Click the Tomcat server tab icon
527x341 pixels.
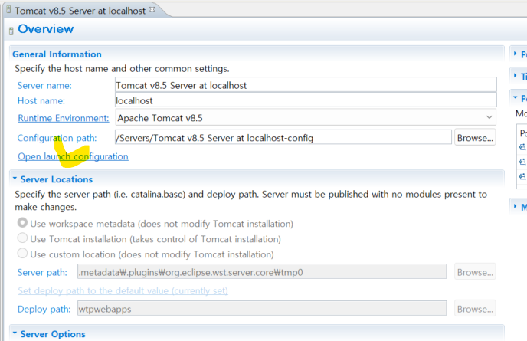click(x=8, y=10)
